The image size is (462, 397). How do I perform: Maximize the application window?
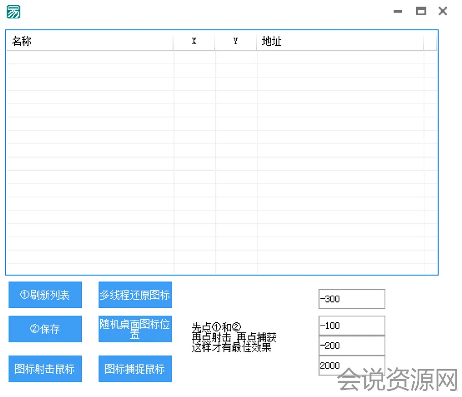coord(421,11)
